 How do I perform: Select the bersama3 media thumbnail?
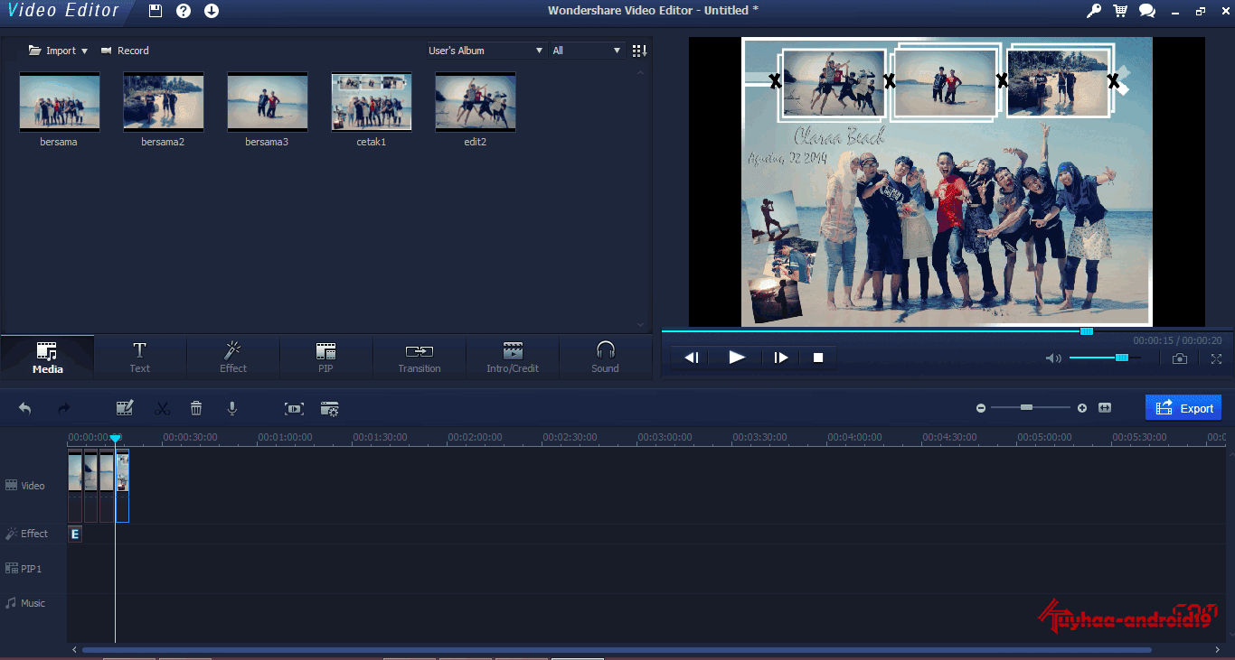point(268,102)
